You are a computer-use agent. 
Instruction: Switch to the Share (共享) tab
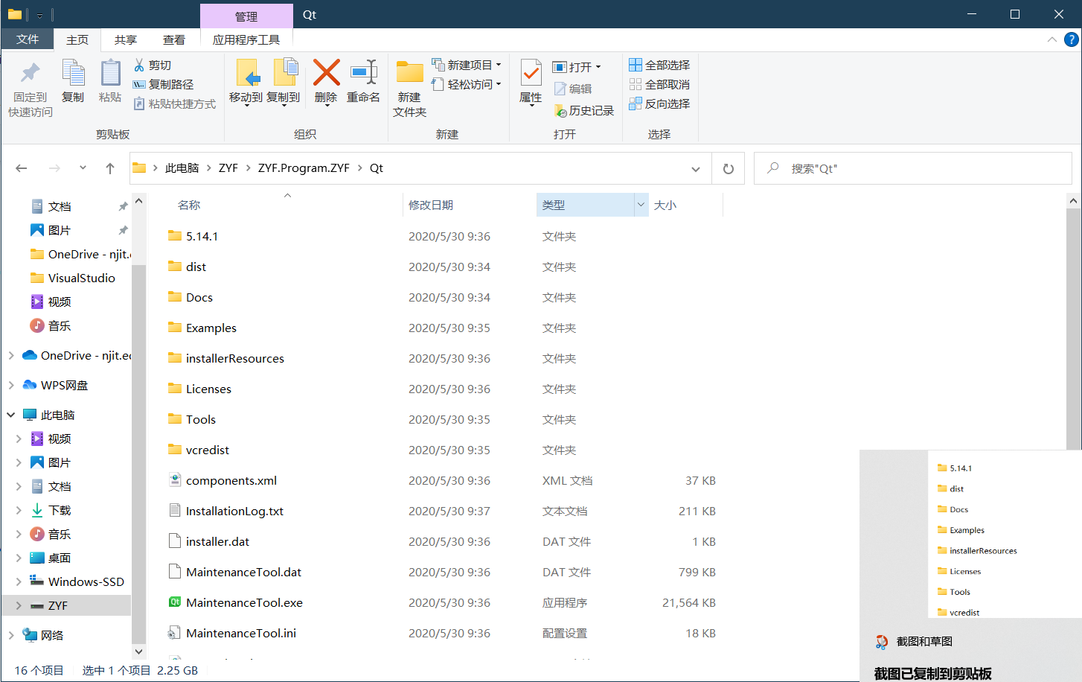point(126,39)
